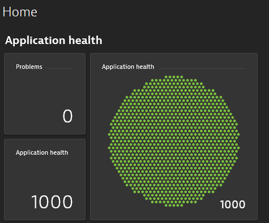Click the large 1000 value in small tile
269x223 pixels.
[52, 202]
